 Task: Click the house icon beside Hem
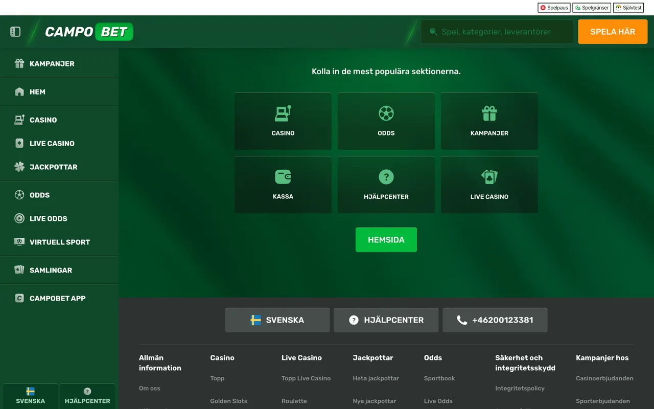point(19,92)
